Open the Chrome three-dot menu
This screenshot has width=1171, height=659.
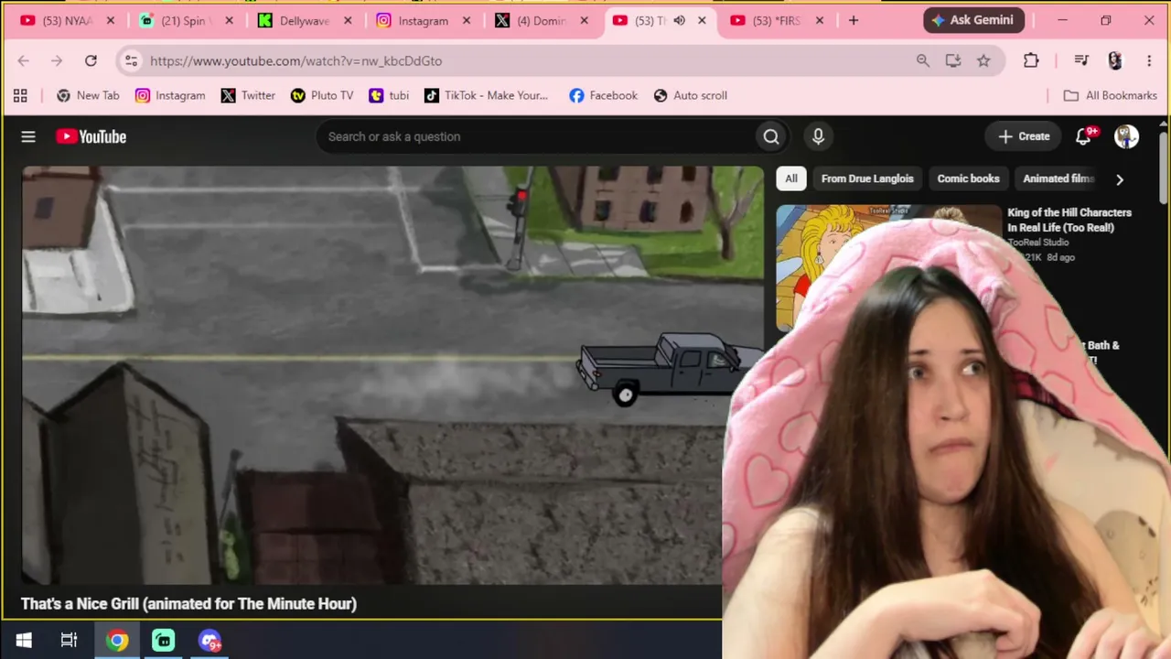[1149, 60]
